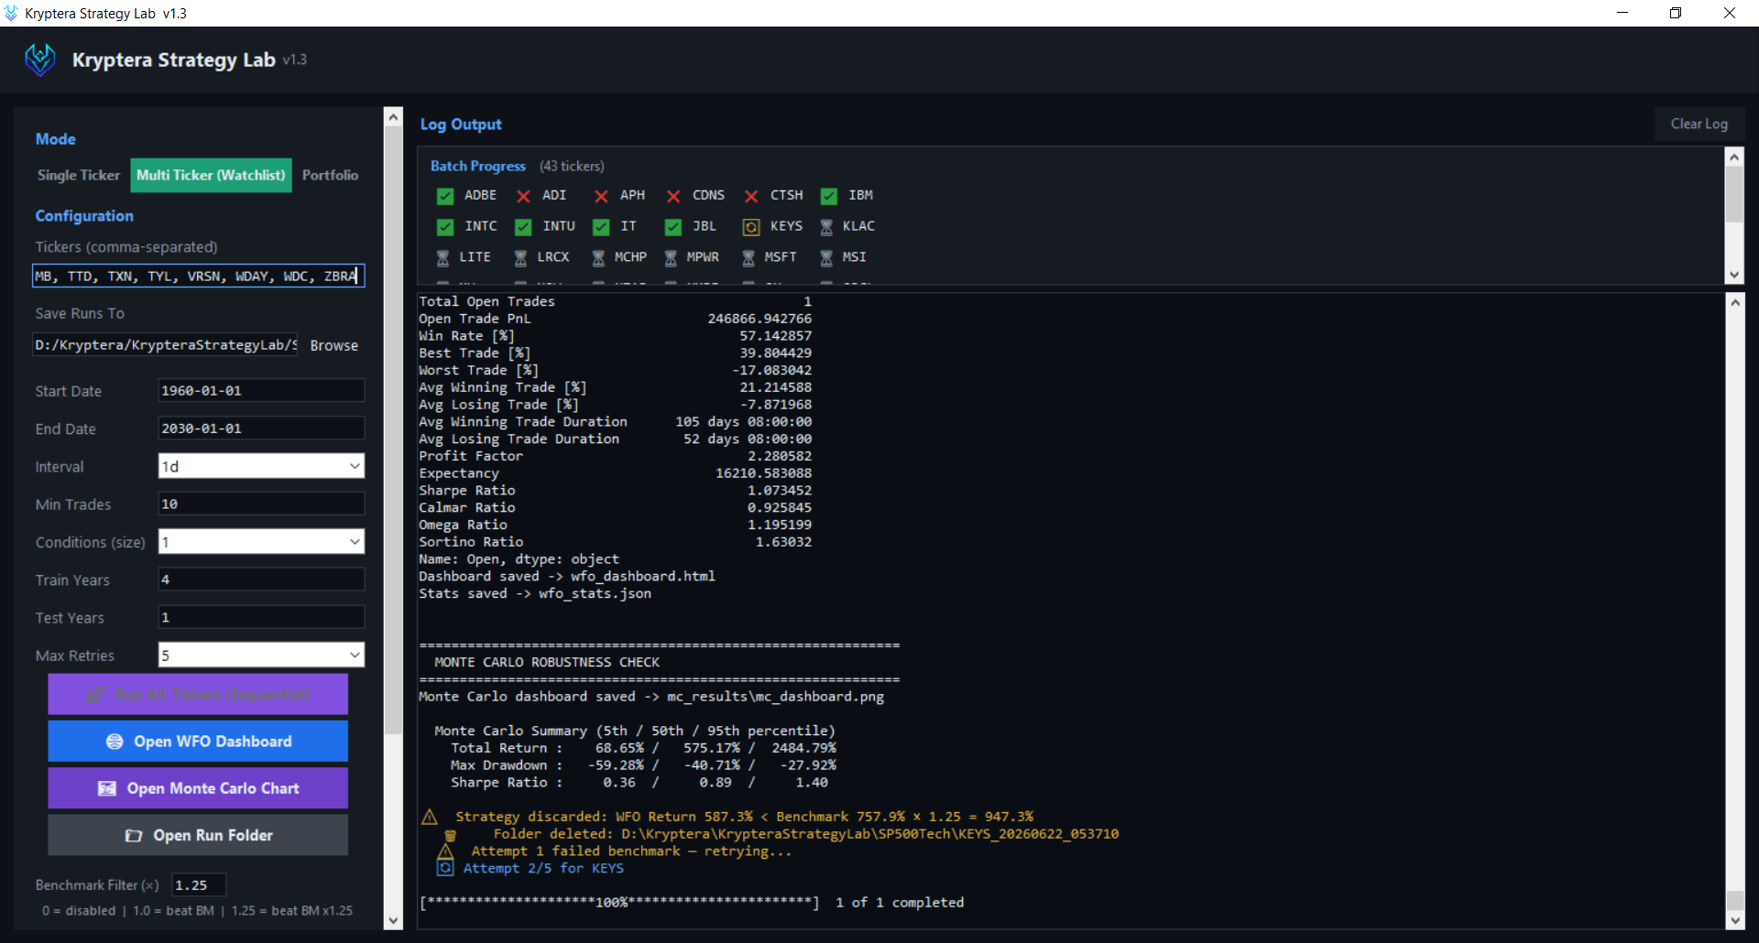Viewport: 1759px width, 943px height.
Task: Click the Benchmark Filter value field
Action: 199,885
